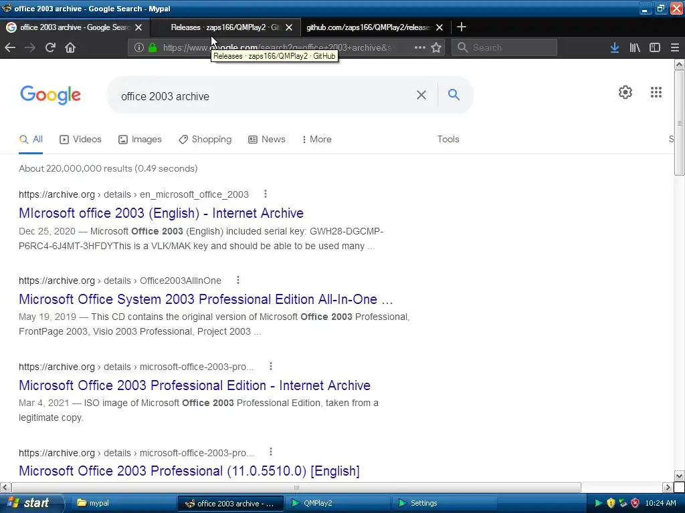The image size is (685, 513).
Task: Open the hamburger application menu
Action: [x=675, y=47]
